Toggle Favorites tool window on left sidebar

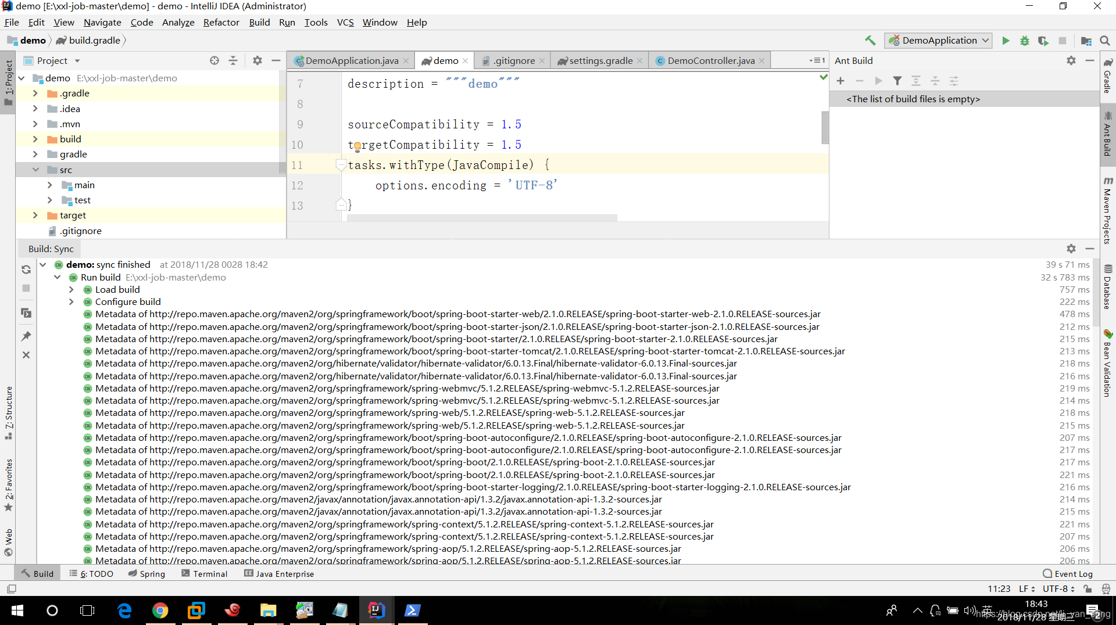click(x=9, y=485)
